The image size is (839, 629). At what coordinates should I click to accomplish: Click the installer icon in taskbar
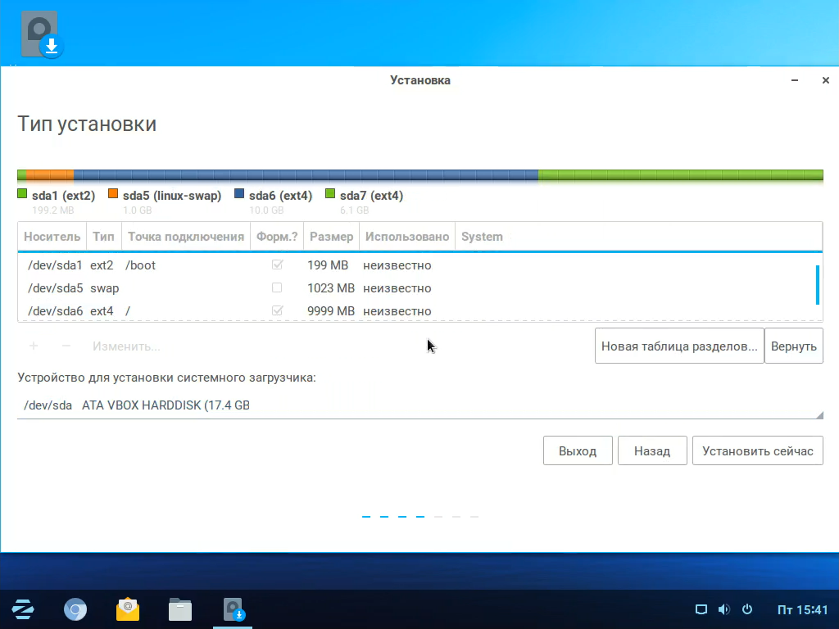[x=234, y=609]
